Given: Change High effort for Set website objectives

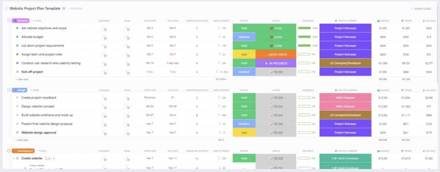Looking at the screenshot, I should (244, 28).
